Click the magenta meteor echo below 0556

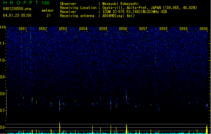click(x=126, y=98)
